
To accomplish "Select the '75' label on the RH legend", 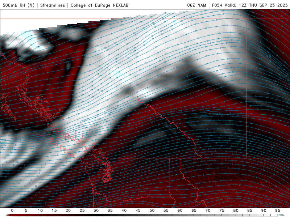I will coord(222,210).
